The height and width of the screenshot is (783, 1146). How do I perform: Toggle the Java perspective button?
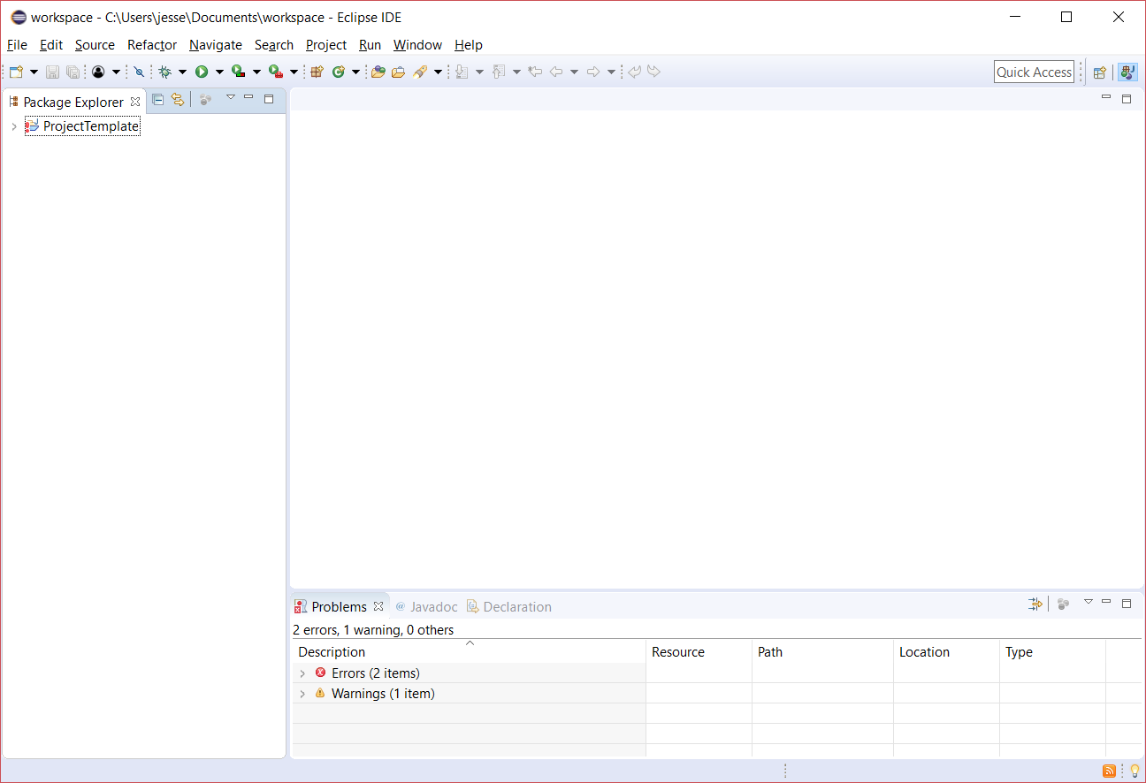click(x=1127, y=72)
